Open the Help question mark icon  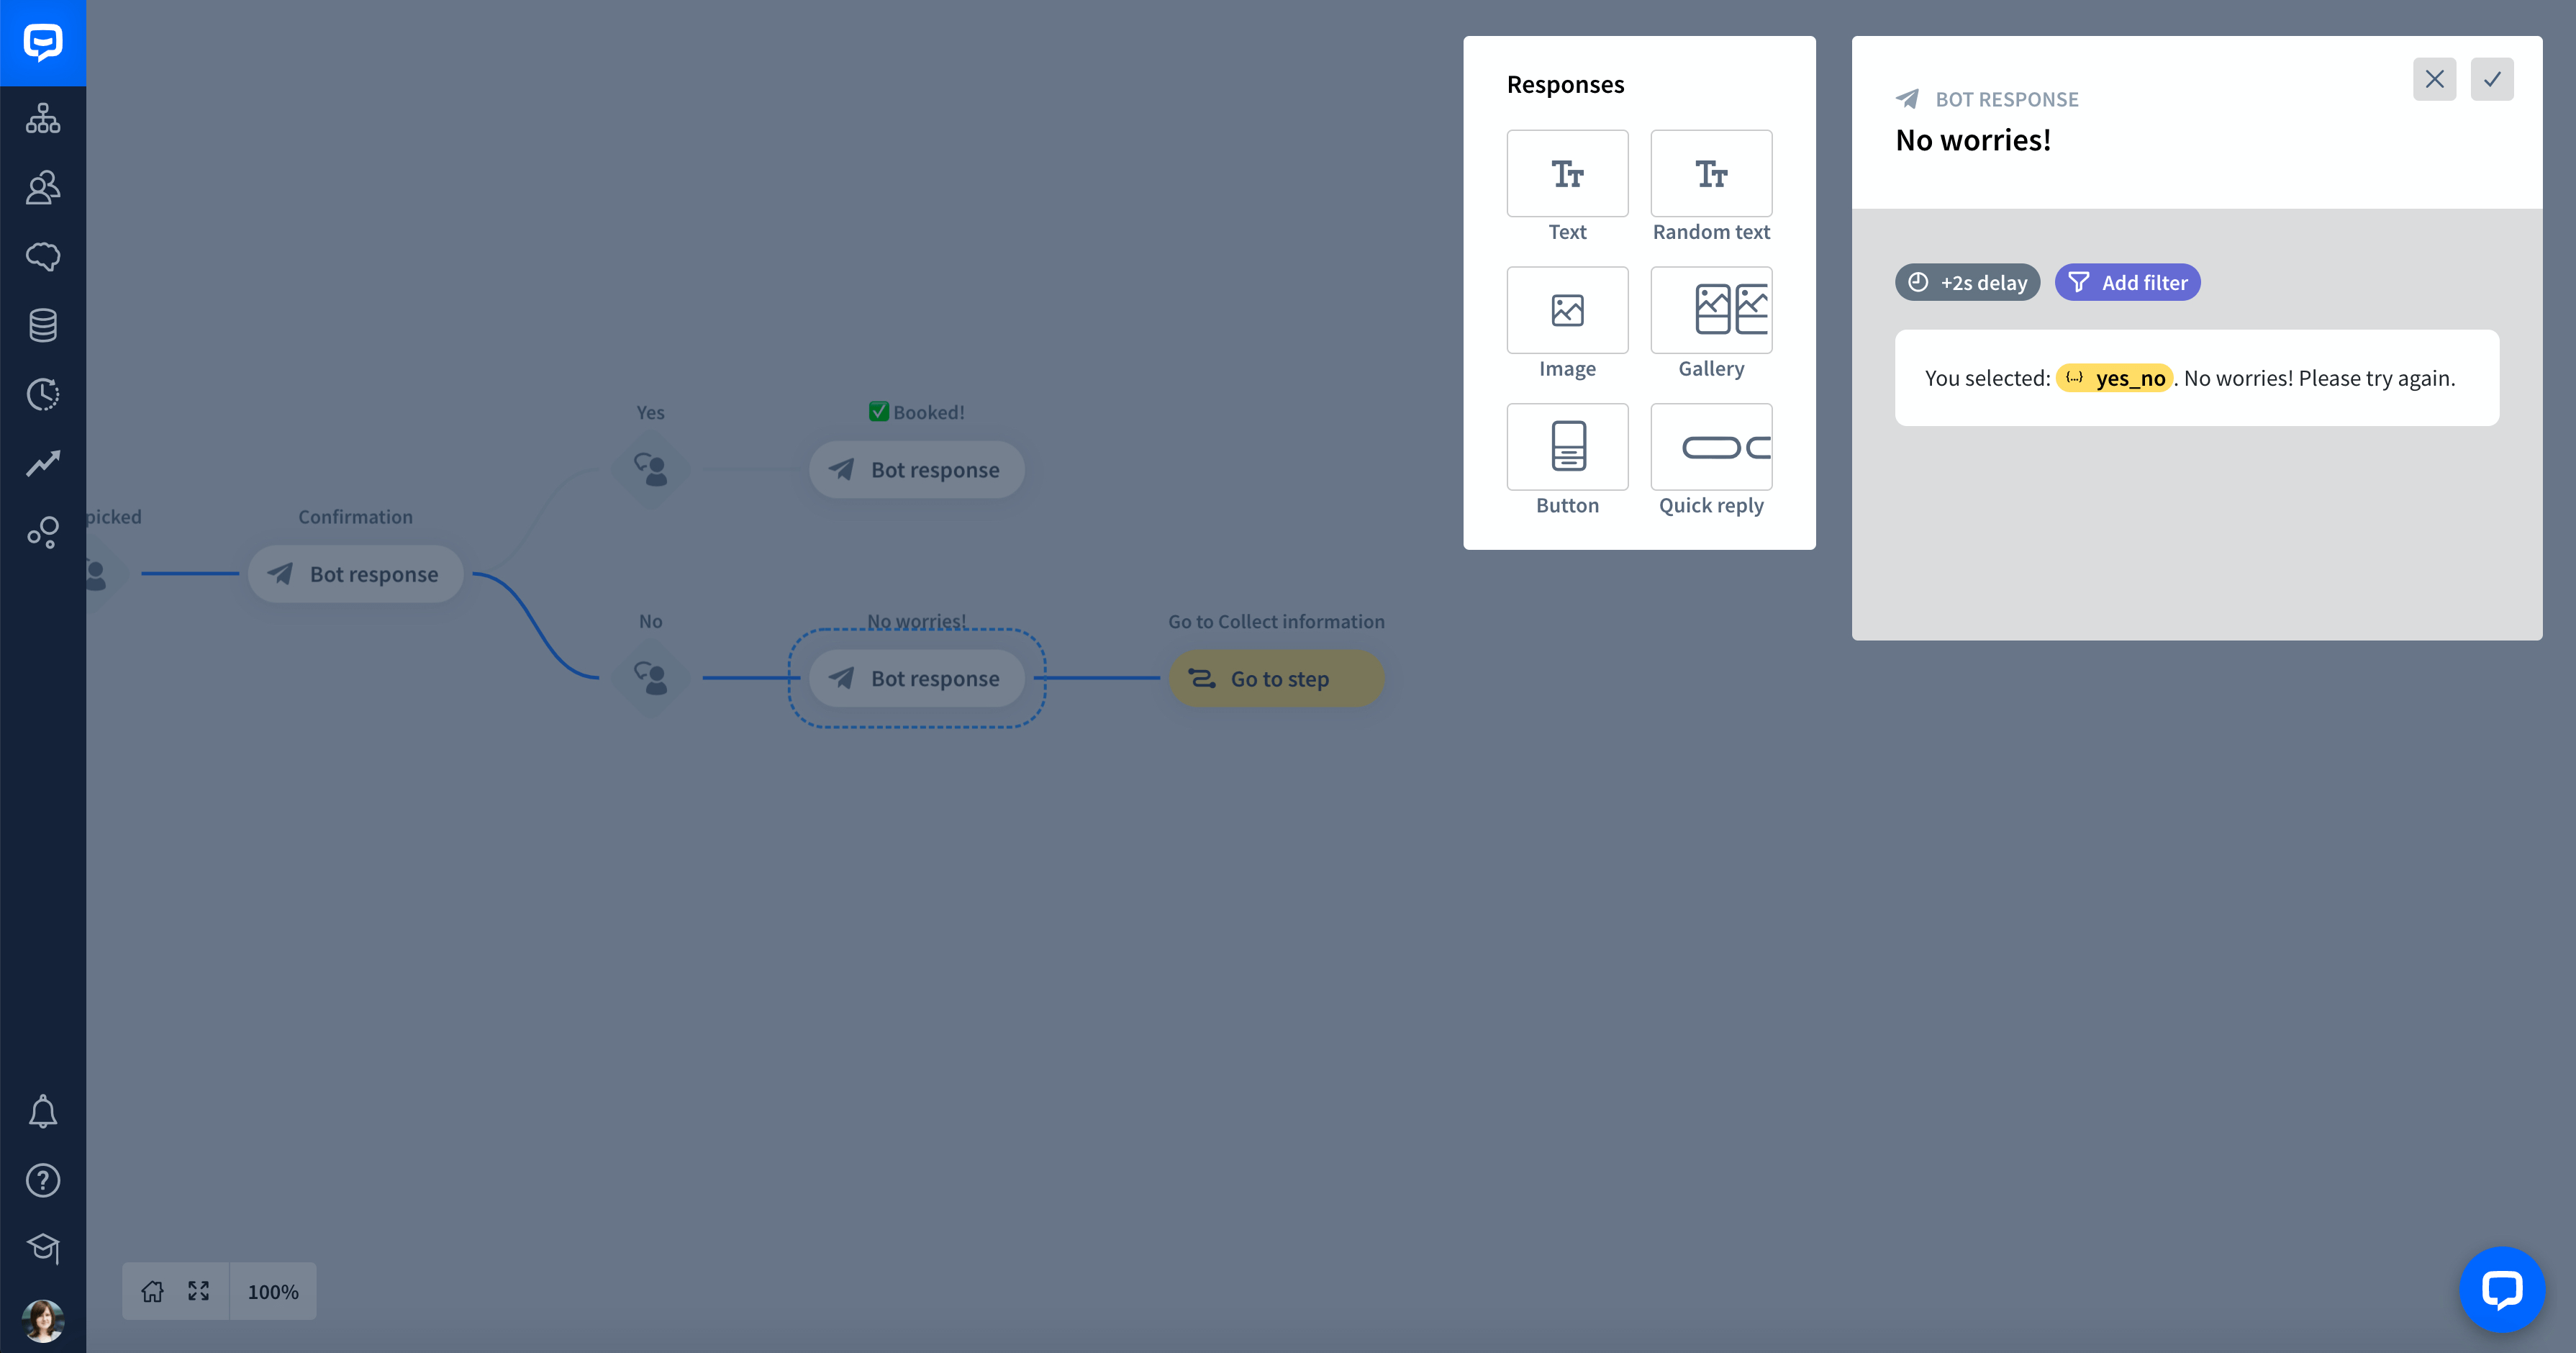pyautogui.click(x=43, y=1180)
